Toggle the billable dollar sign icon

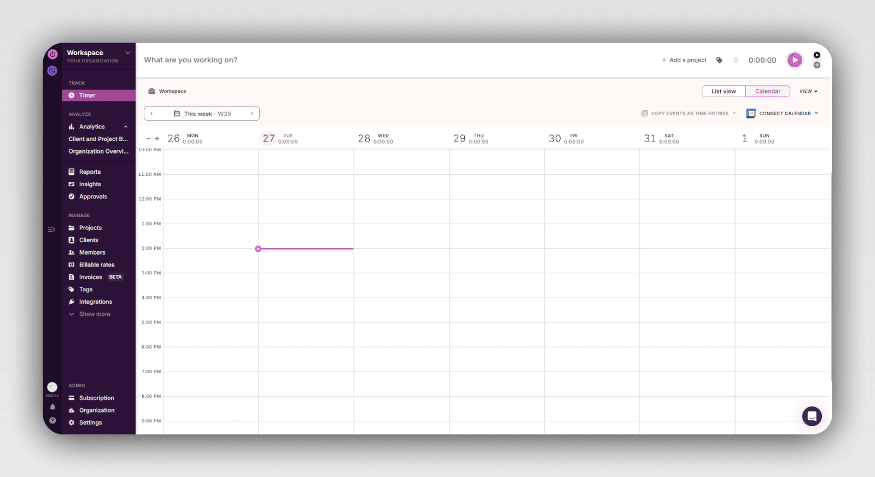[736, 60]
